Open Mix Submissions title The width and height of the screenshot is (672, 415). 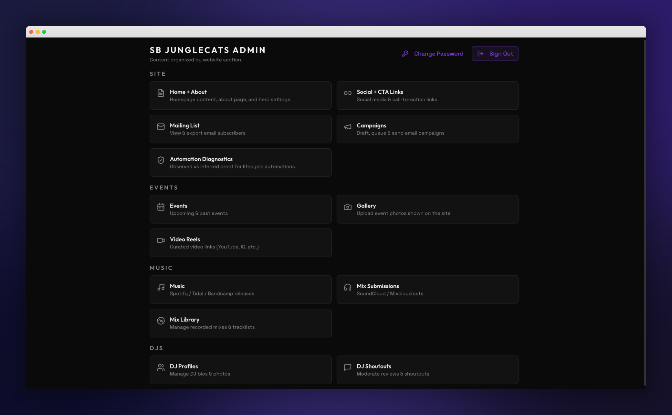378,286
